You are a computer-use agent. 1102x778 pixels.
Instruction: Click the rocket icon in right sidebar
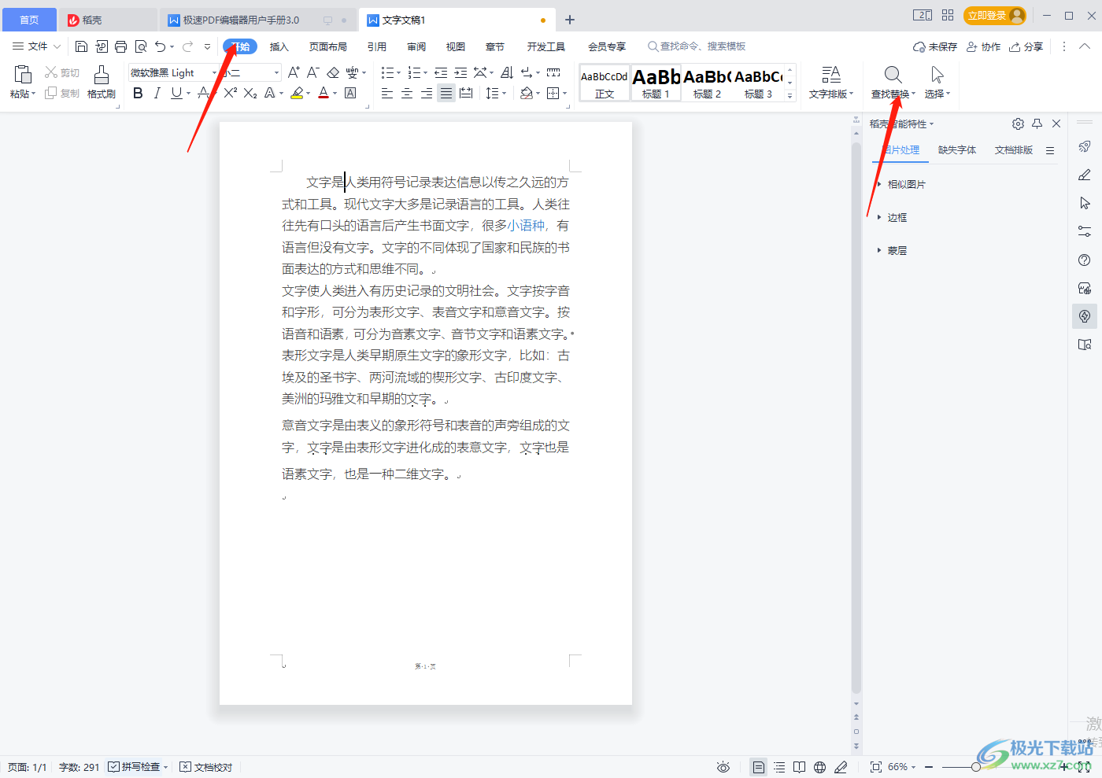click(x=1085, y=146)
